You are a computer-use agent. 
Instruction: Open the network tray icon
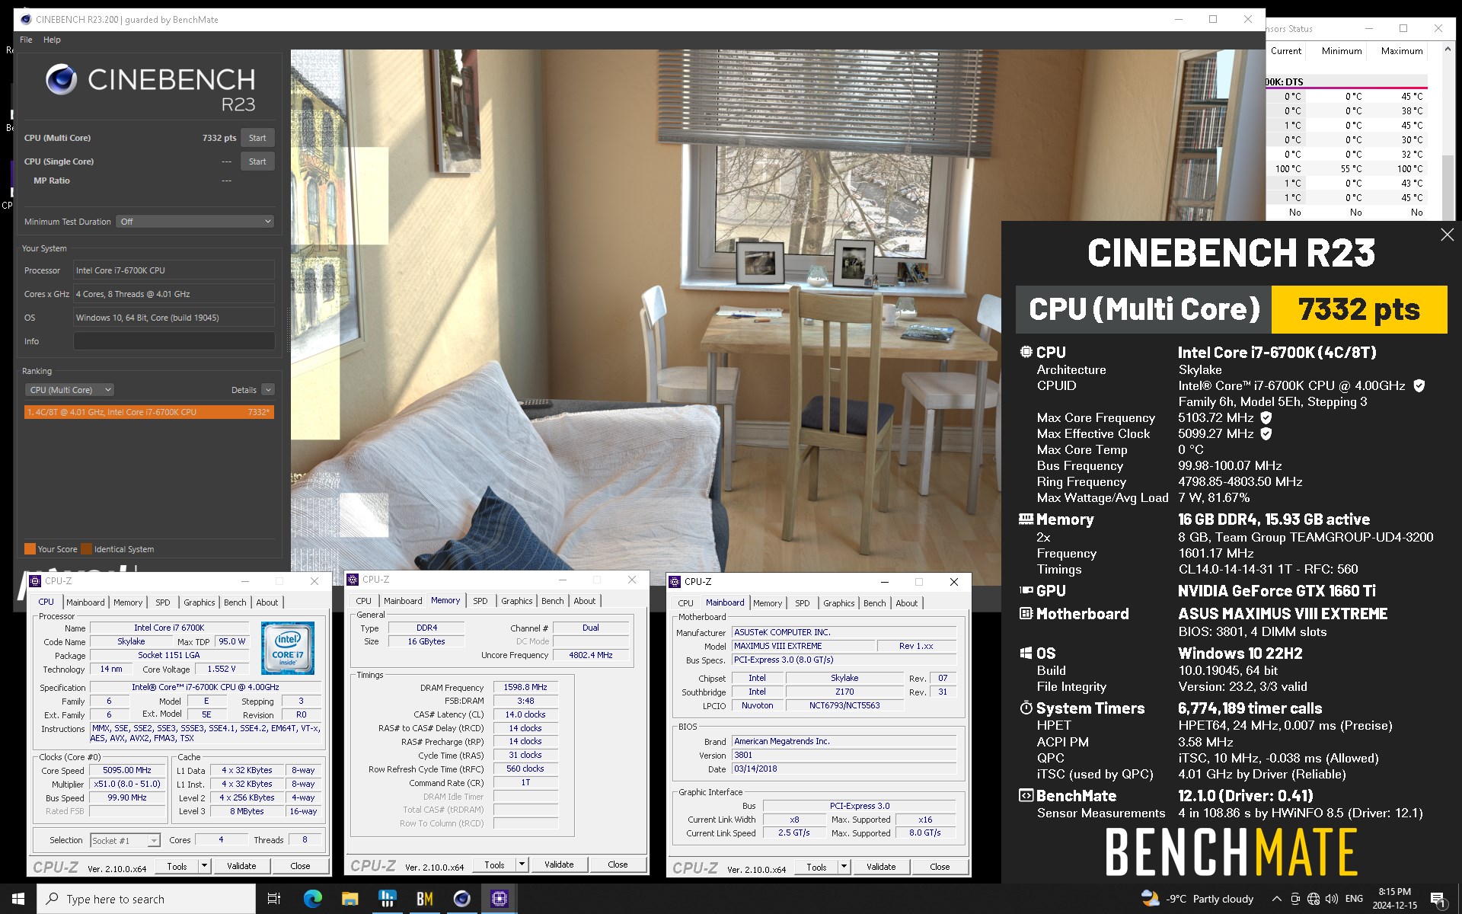coord(1314,899)
